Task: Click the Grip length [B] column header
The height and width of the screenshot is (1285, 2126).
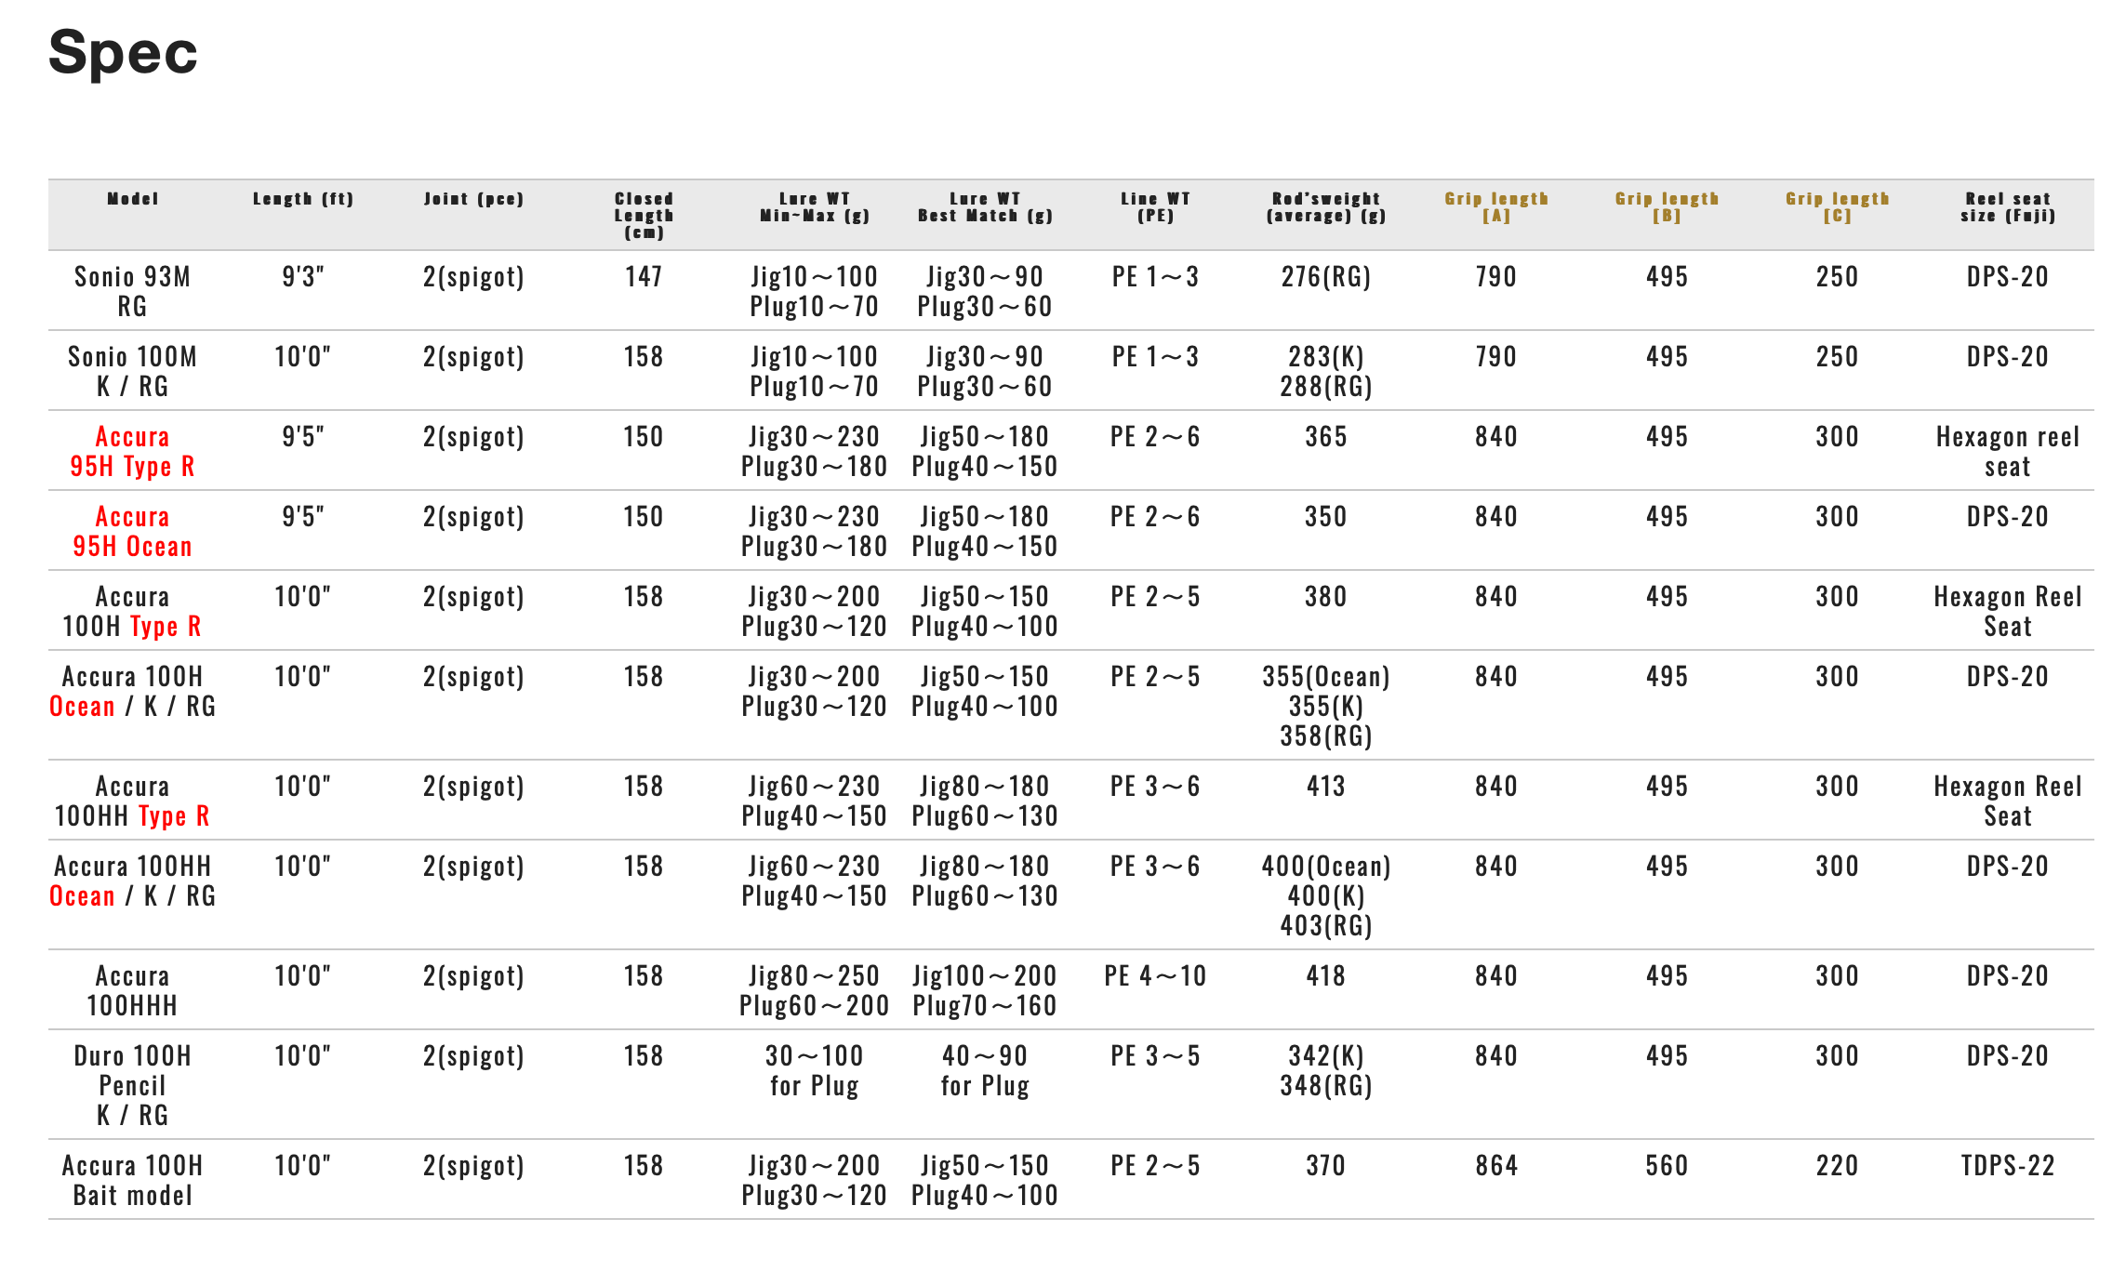Action: (1667, 207)
